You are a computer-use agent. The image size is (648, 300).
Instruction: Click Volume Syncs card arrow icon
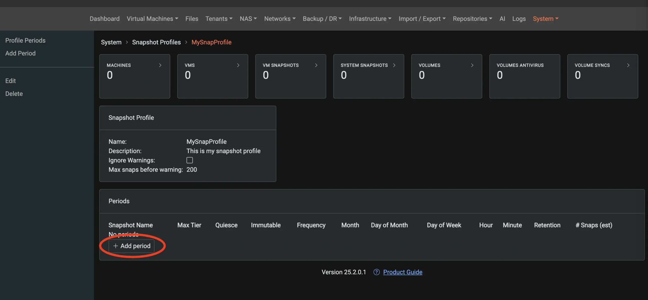pyautogui.click(x=628, y=65)
